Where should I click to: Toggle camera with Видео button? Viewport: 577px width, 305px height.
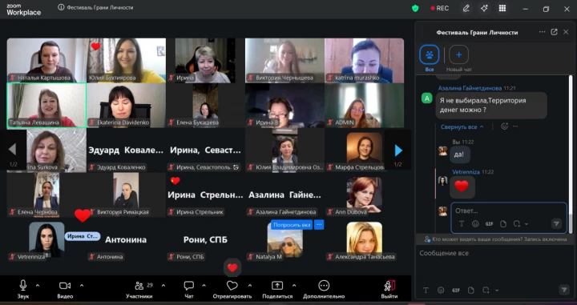click(65, 289)
